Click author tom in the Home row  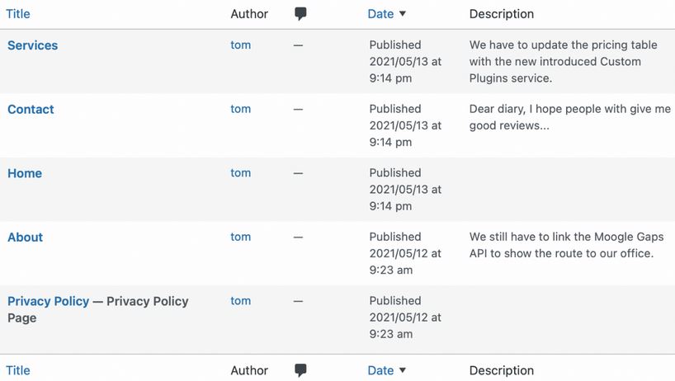pyautogui.click(x=241, y=173)
